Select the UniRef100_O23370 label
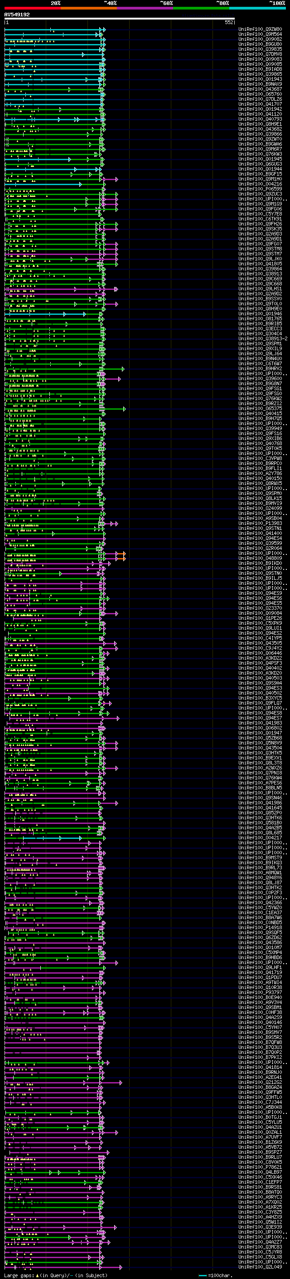 [260, 608]
